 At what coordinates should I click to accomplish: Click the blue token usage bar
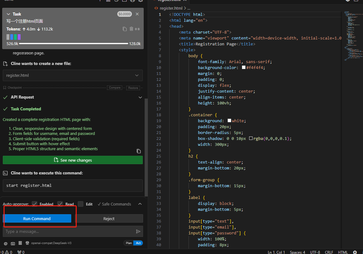tap(12, 37)
